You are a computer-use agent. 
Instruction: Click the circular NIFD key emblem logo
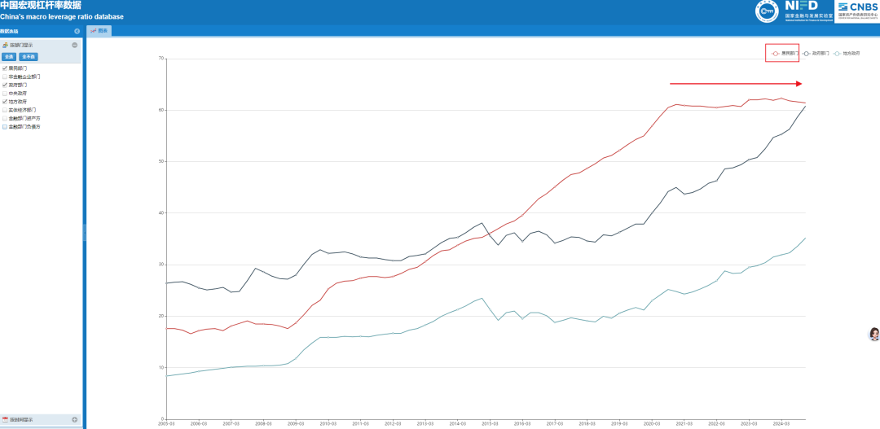click(768, 11)
